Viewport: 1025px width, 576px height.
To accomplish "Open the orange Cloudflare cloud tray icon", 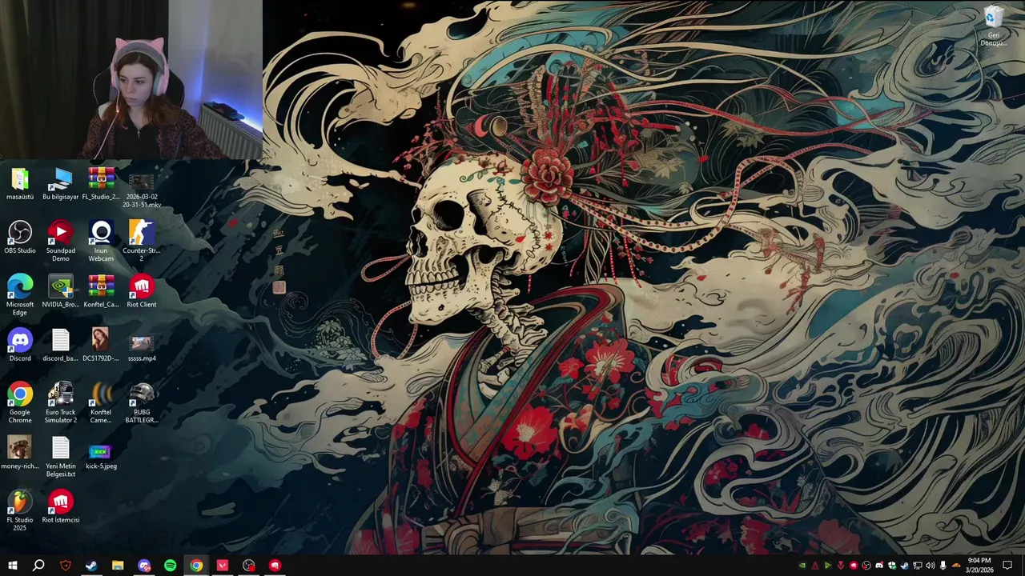I will pos(956,566).
